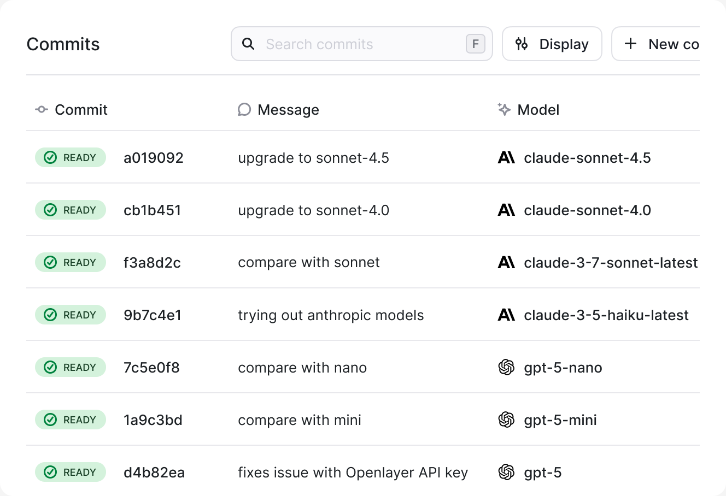The image size is (726, 496).
Task: Click the READY badge for commit 1a9c3bd
Action: pos(71,420)
